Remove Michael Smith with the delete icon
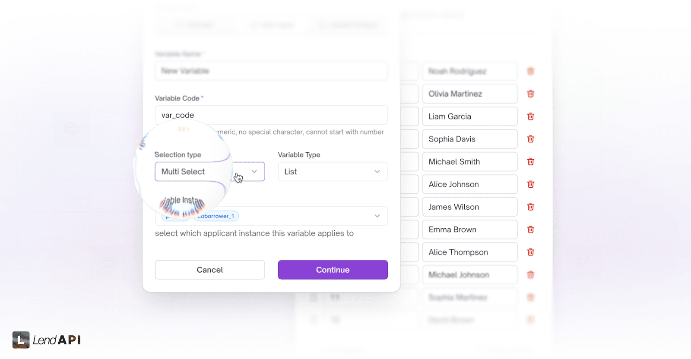Viewport: 691px width, 359px height. [x=530, y=161]
